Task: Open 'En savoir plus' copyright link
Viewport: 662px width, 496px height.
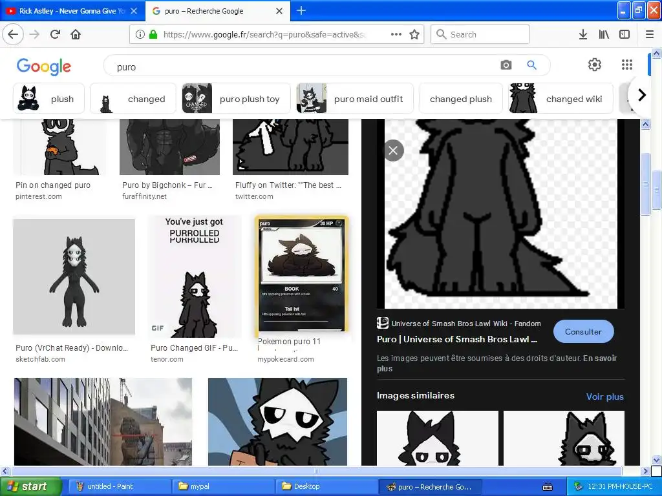Action: pyautogui.click(x=496, y=363)
